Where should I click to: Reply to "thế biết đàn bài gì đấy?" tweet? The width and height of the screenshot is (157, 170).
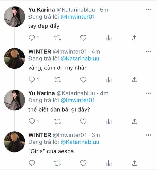pos(32,121)
